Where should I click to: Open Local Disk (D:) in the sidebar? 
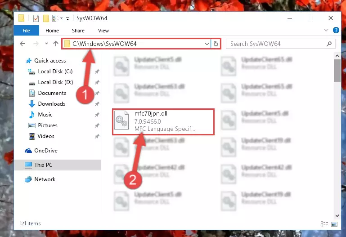pyautogui.click(x=55, y=82)
